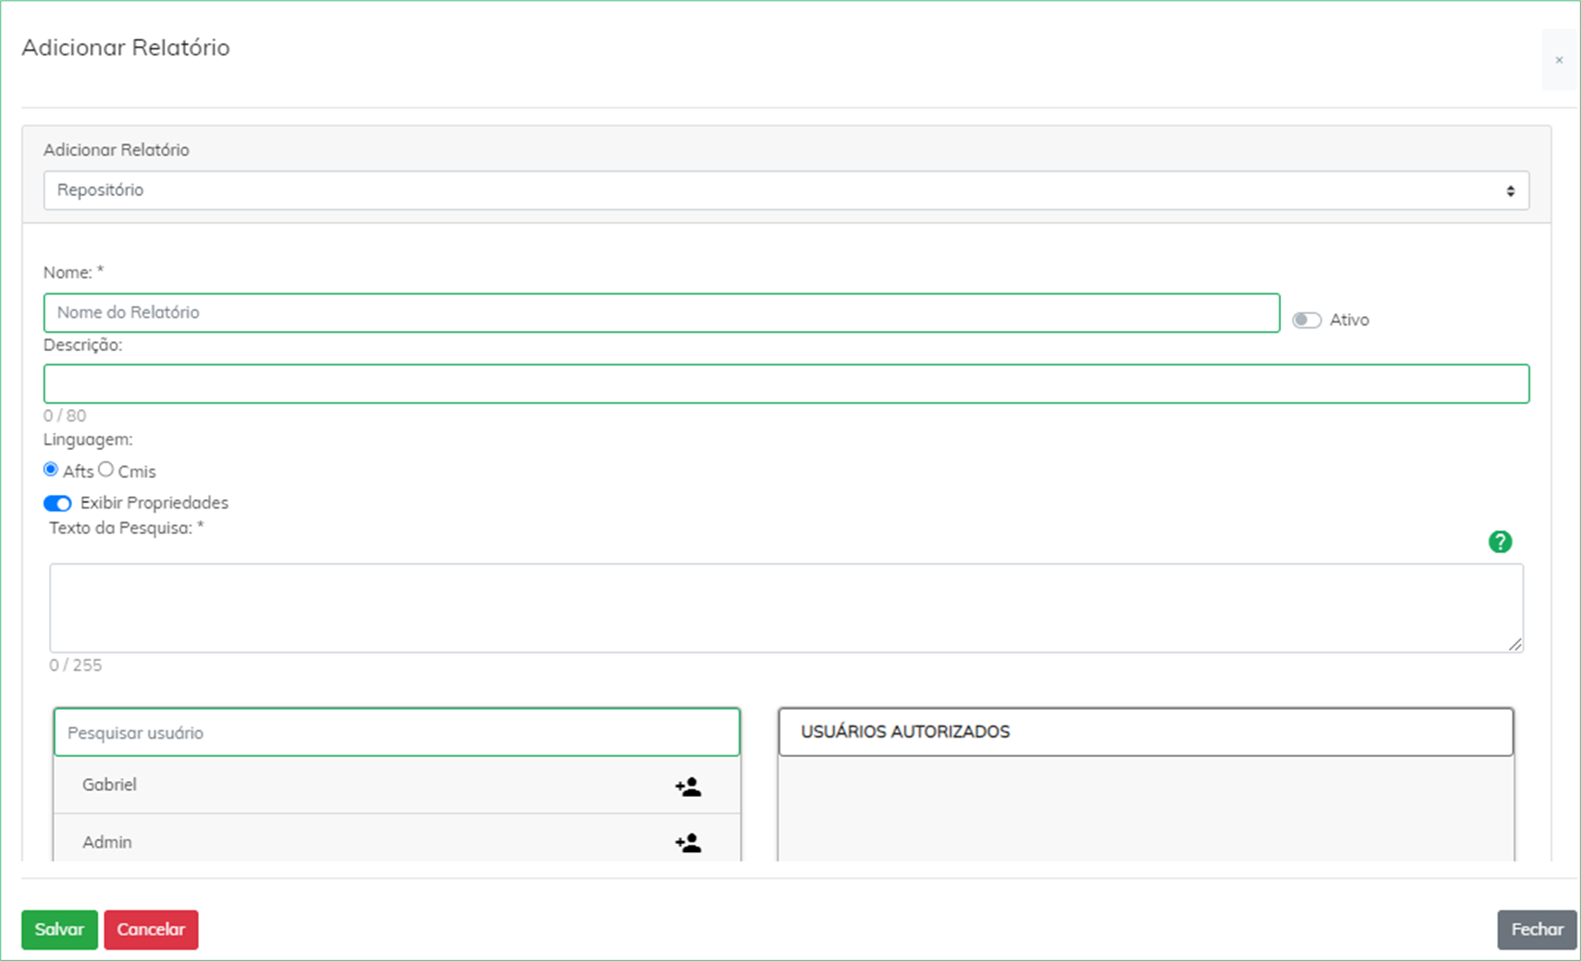The height and width of the screenshot is (961, 1581).
Task: Click the Texto da Pesquisa text area
Action: pos(786,607)
